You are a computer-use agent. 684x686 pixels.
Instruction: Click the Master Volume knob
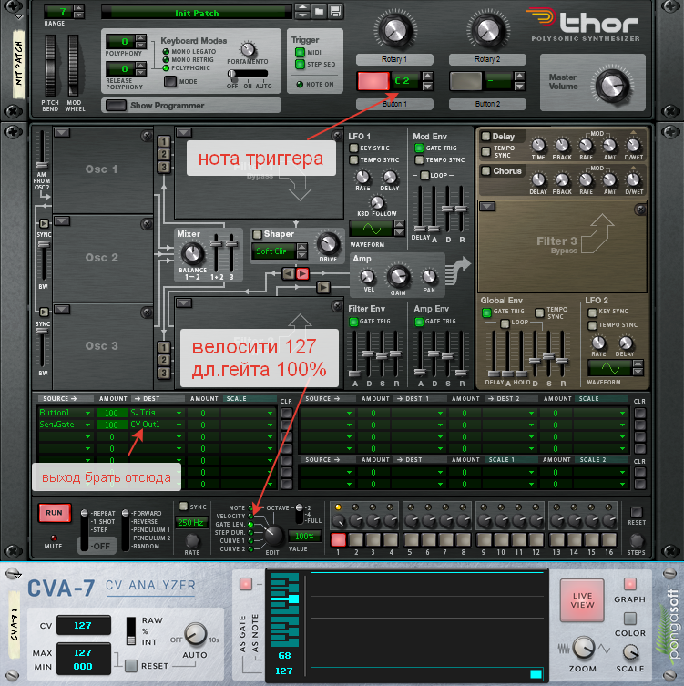[612, 85]
